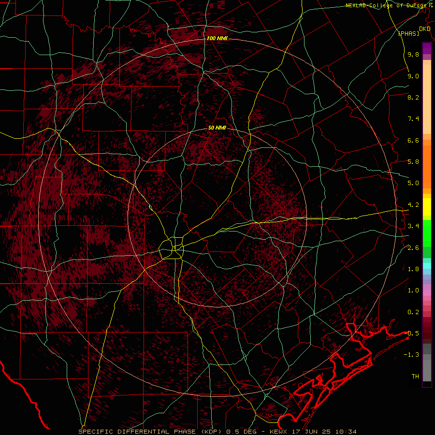The image size is (435, 435).
Task: Pick the dark orange band of the color bar
Action: pos(427,167)
